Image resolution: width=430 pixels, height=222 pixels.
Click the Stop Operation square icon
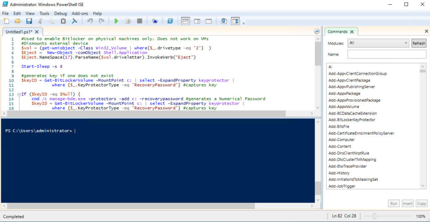139,21
